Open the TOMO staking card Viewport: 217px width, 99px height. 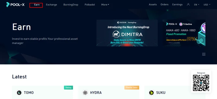pyautogui.click(x=43, y=92)
